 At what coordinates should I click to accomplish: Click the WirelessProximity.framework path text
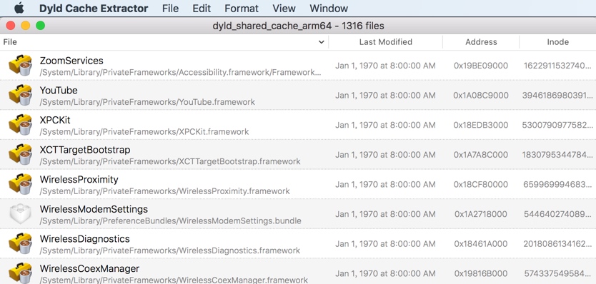point(164,191)
